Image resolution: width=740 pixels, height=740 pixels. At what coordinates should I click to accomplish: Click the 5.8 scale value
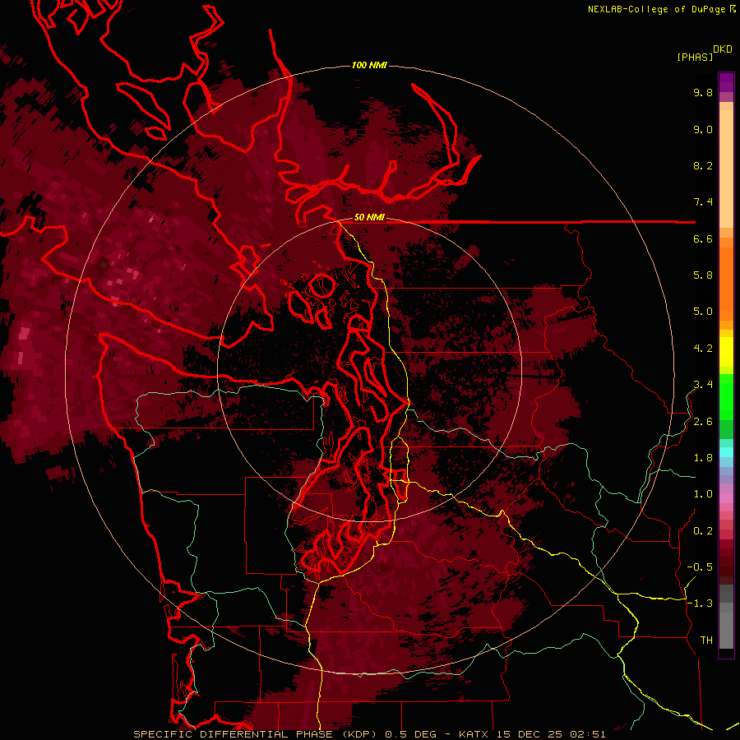point(703,275)
